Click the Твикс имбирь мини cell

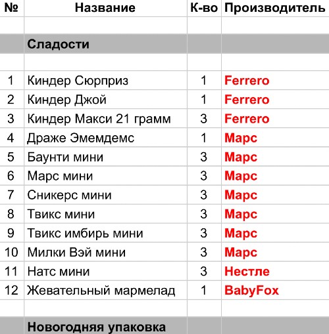pyautogui.click(x=105, y=233)
